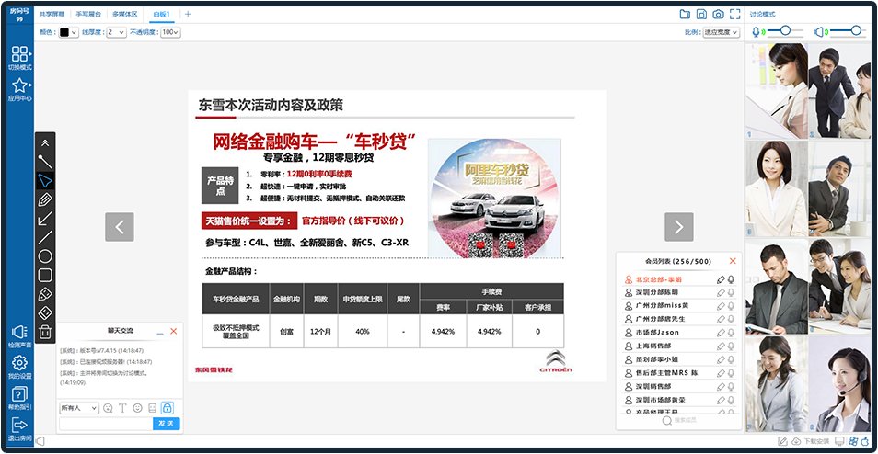
Task: Add a new whiteboard with plus
Action: click(188, 15)
